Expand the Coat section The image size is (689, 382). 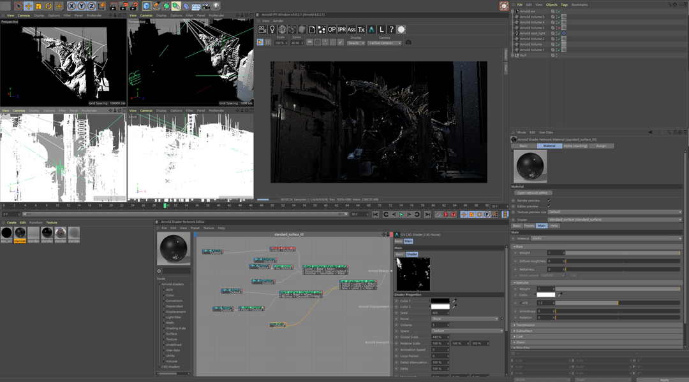(x=519, y=336)
